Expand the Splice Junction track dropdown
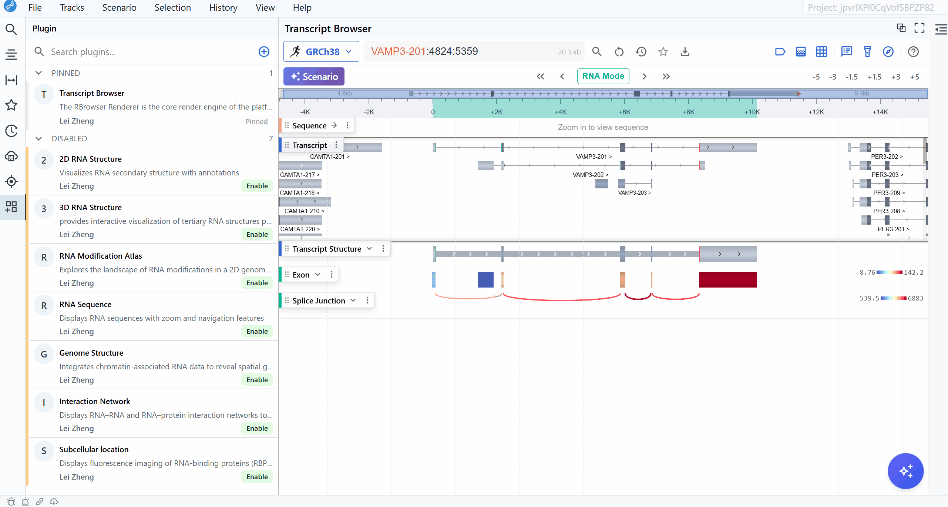 coord(353,300)
